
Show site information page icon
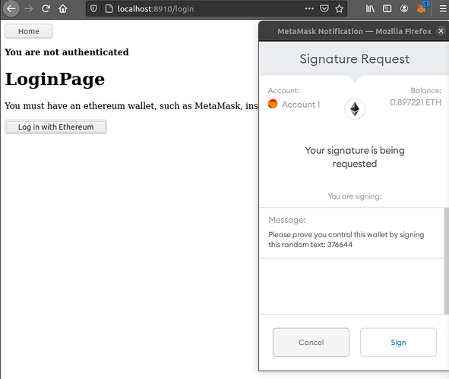[x=109, y=9]
